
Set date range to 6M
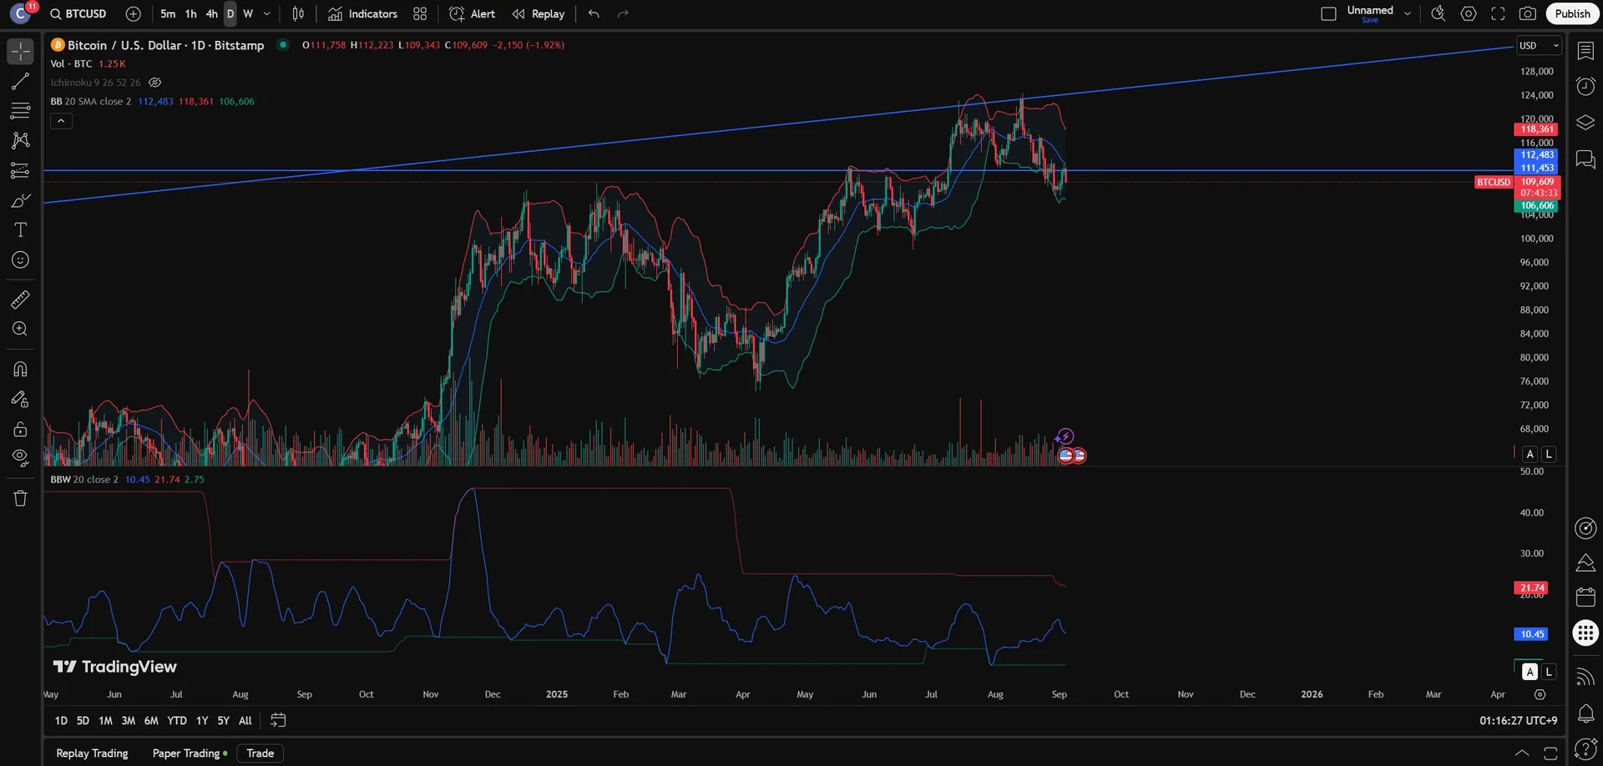click(150, 720)
